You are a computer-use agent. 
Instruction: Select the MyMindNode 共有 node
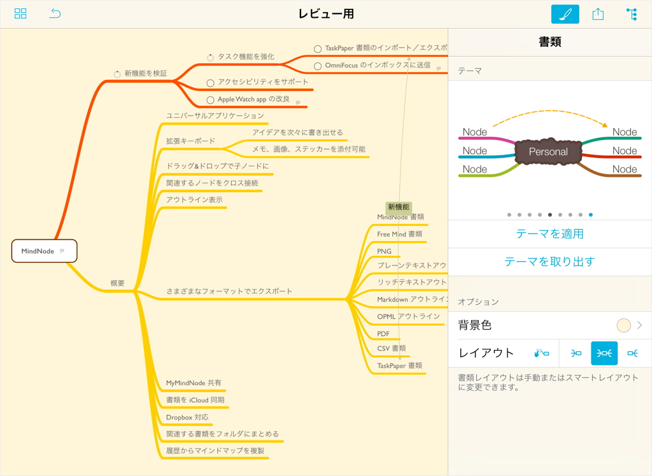[x=194, y=383]
